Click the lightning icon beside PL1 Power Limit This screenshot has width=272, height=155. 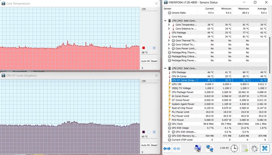(x=169, y=112)
